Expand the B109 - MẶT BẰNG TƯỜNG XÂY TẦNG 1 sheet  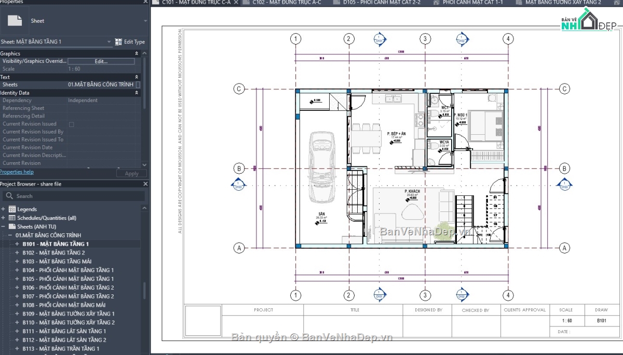[17, 314]
